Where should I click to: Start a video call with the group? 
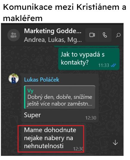tap(92, 35)
